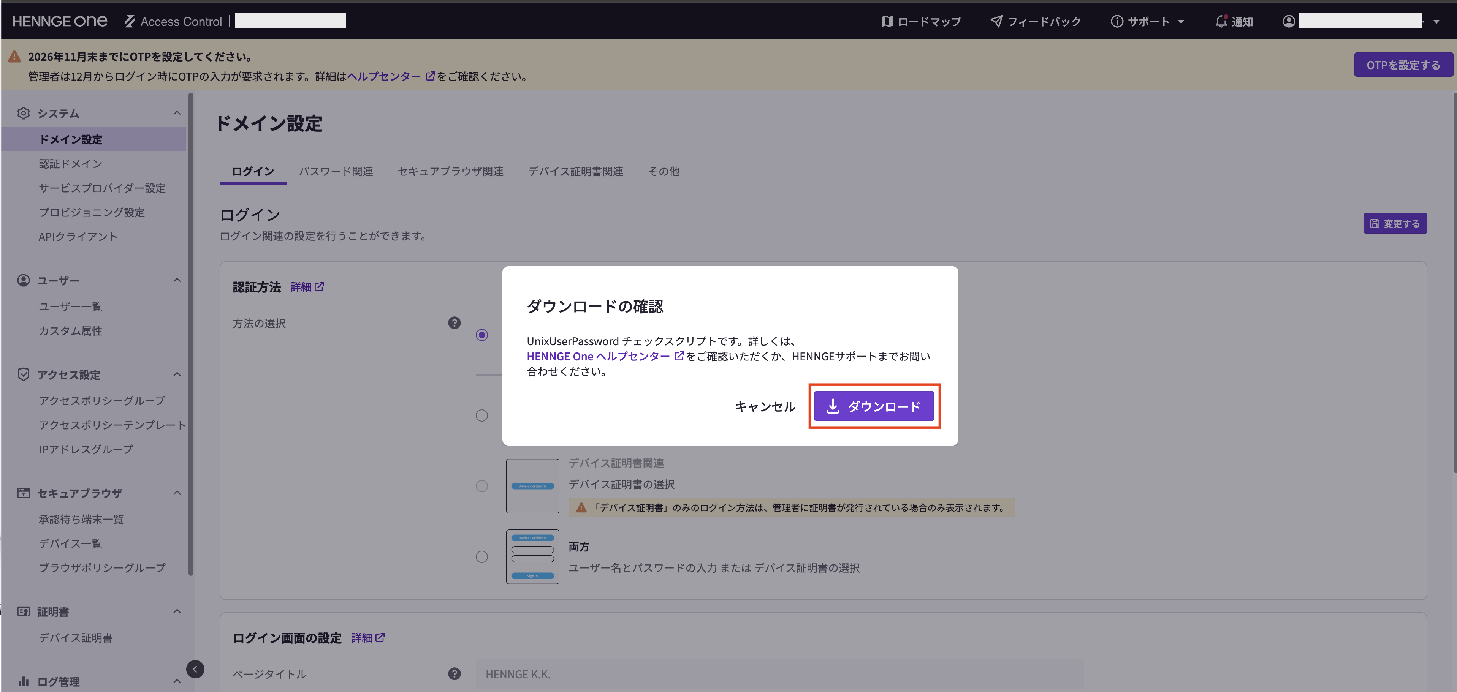Click the 証明書 certificate icon
The image size is (1457, 692).
(x=23, y=611)
